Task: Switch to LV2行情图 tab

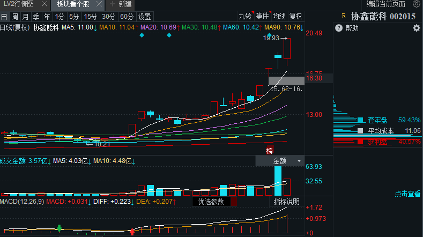Action: click(x=19, y=4)
